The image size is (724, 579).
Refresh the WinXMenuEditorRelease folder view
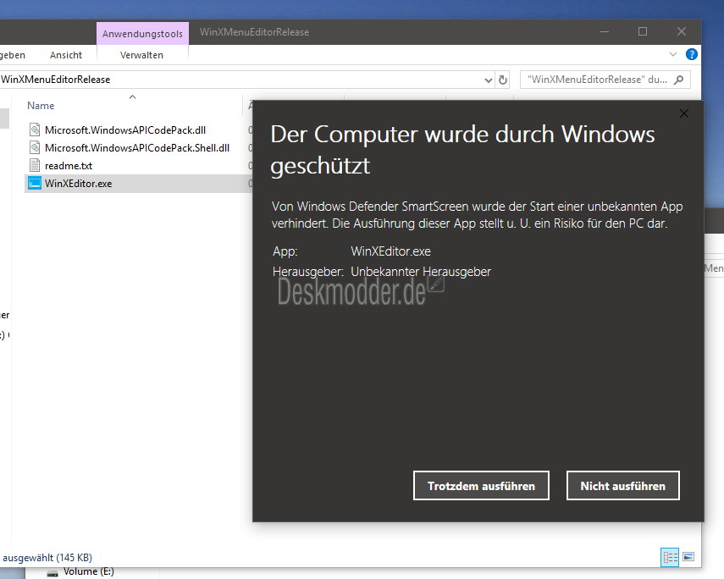click(x=503, y=80)
